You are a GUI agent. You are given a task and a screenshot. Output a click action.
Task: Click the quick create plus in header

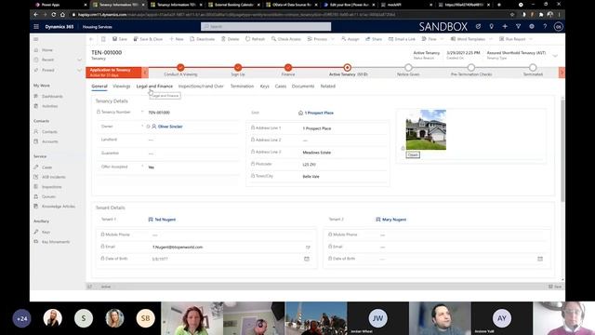tap(505, 27)
